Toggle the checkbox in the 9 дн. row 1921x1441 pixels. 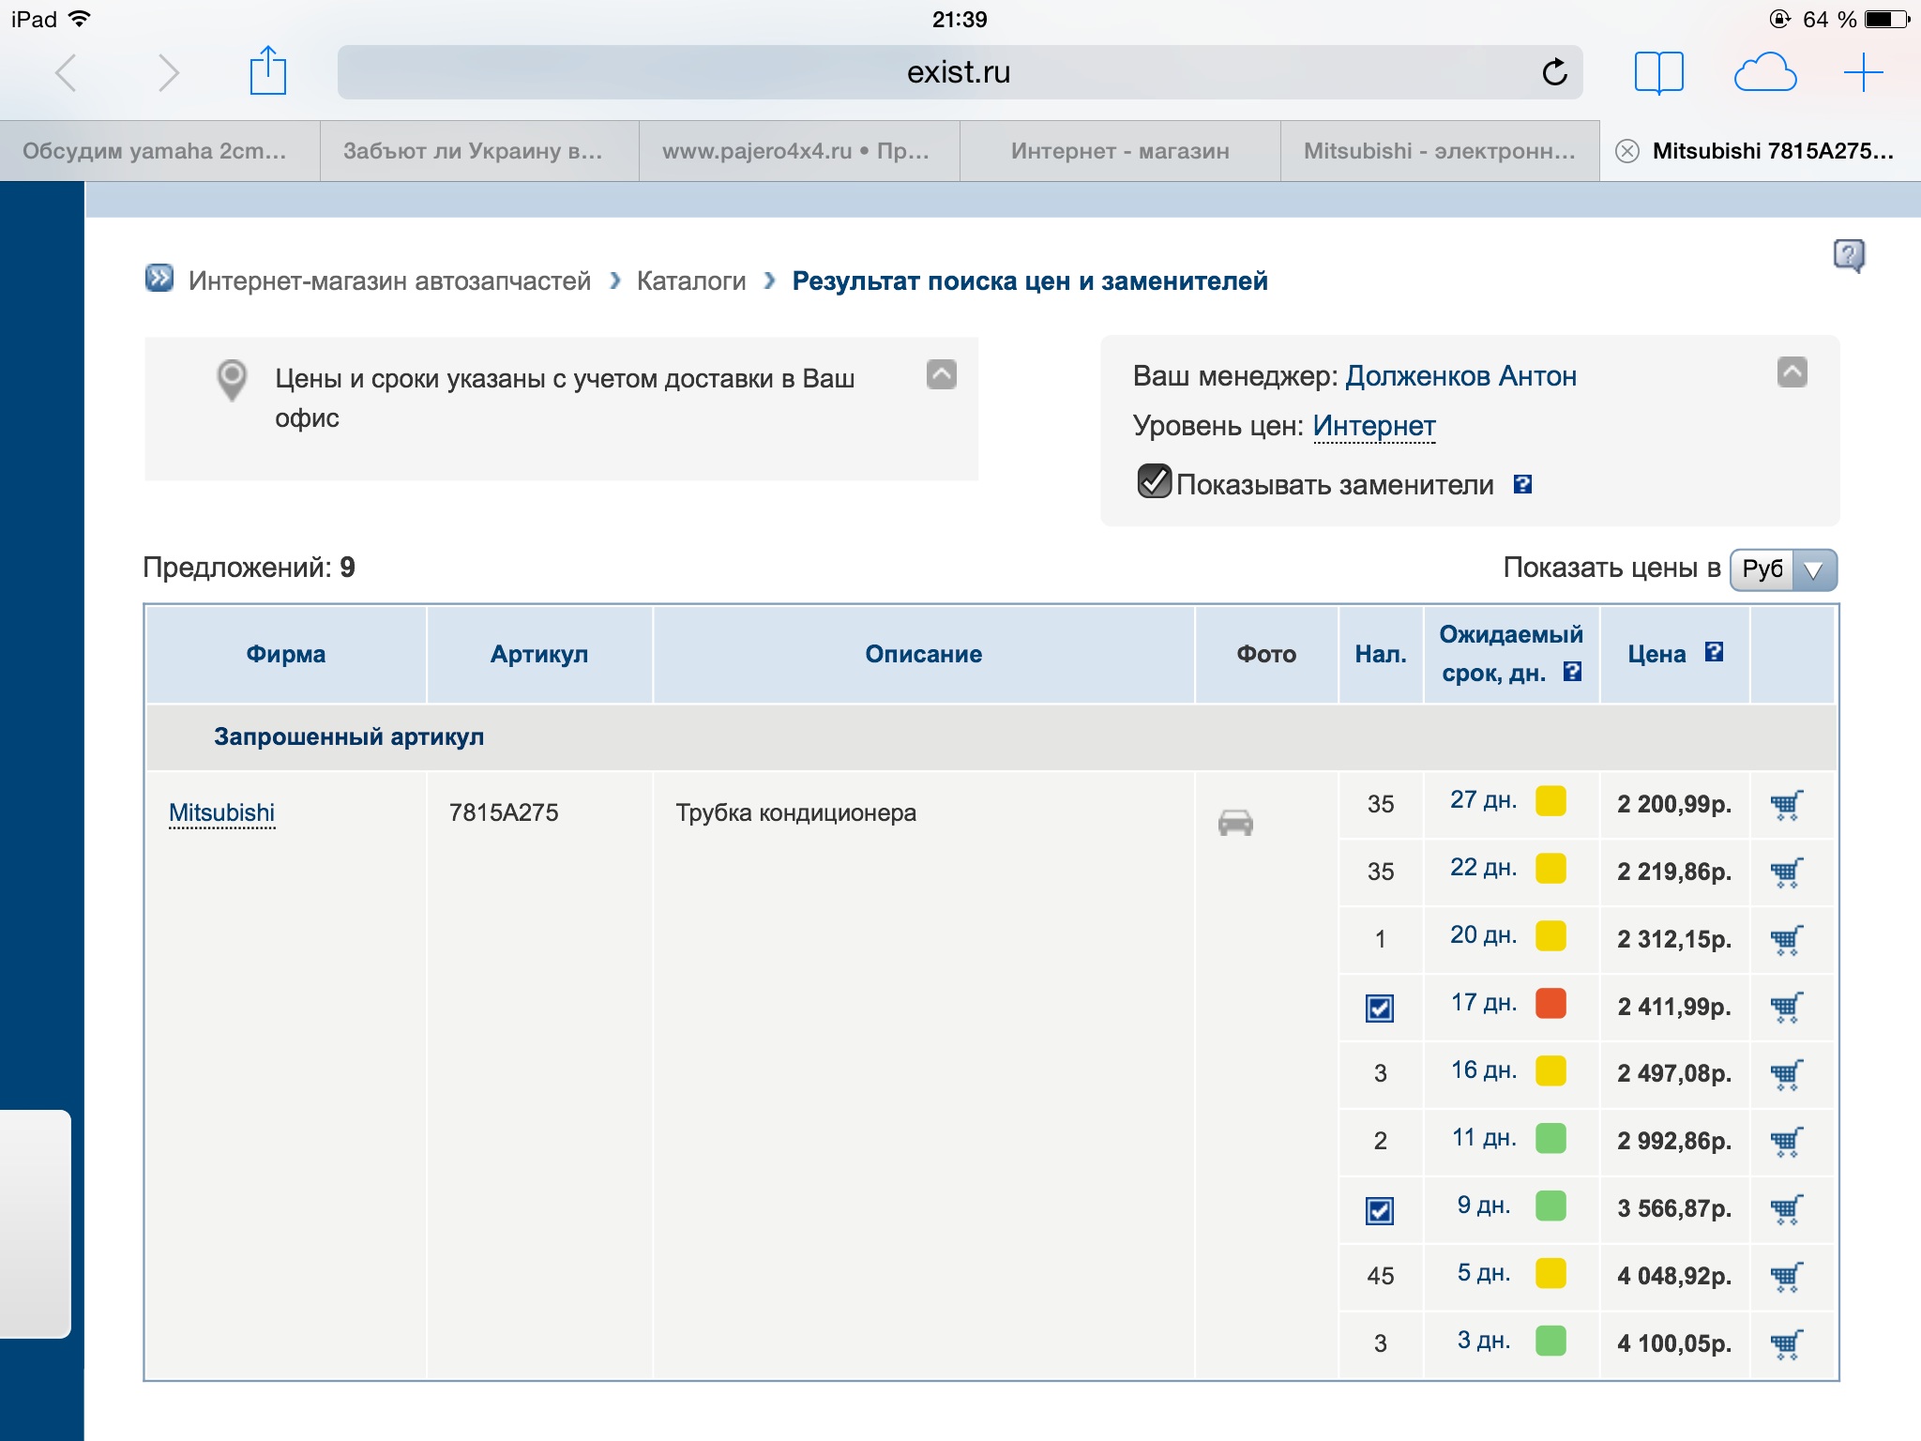1379,1210
